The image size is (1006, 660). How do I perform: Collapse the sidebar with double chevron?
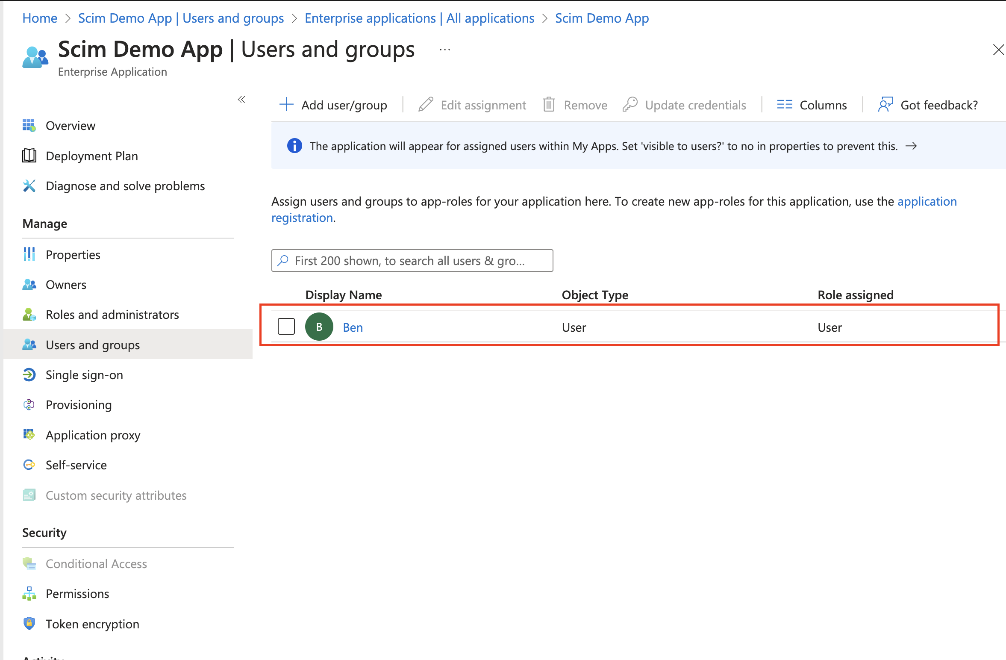pyautogui.click(x=241, y=100)
